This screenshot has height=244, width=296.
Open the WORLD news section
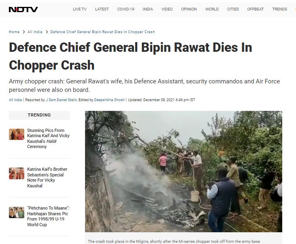(x=212, y=9)
